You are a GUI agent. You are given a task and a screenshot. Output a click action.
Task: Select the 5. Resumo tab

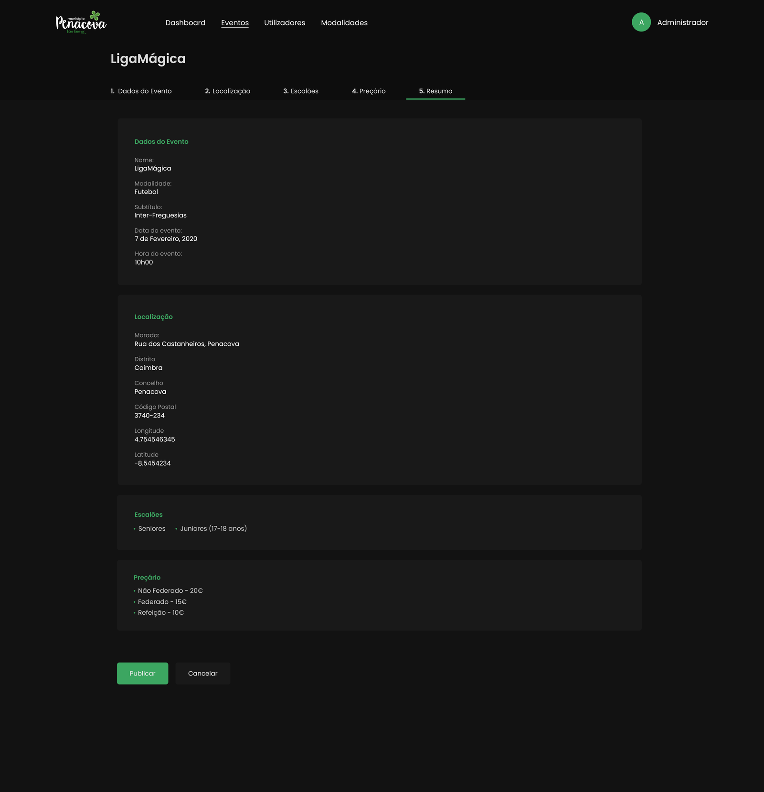[x=435, y=91]
